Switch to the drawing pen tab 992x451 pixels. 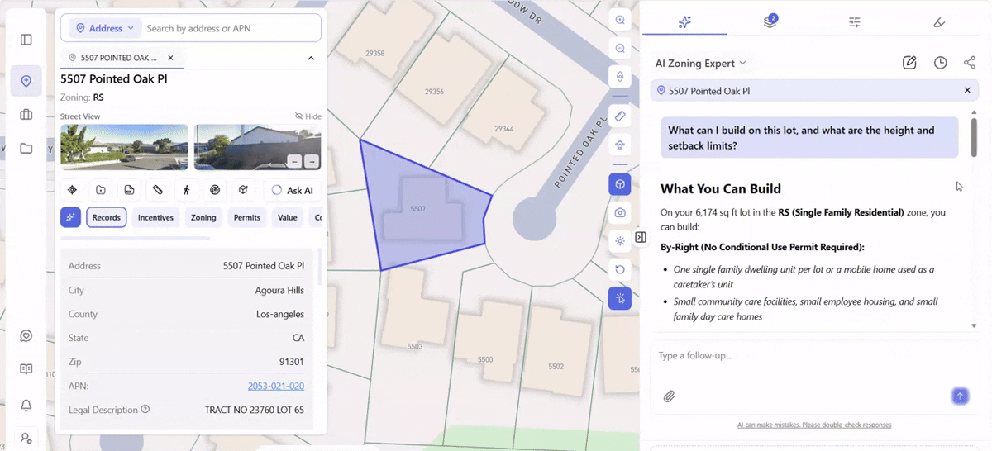pos(939,22)
